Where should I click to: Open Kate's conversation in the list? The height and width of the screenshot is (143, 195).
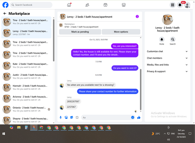pos(26,66)
